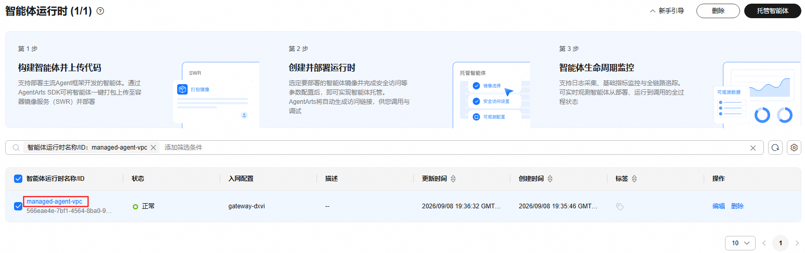The height and width of the screenshot is (253, 805).
Task: Click the 创建并部署运行时 step heading
Action: (322, 68)
